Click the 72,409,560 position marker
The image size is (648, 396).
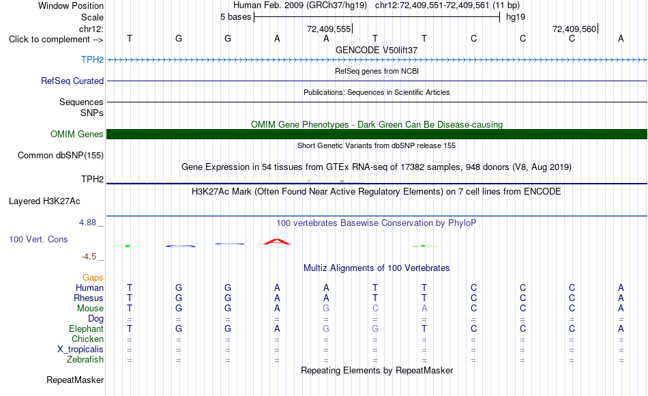tap(574, 29)
